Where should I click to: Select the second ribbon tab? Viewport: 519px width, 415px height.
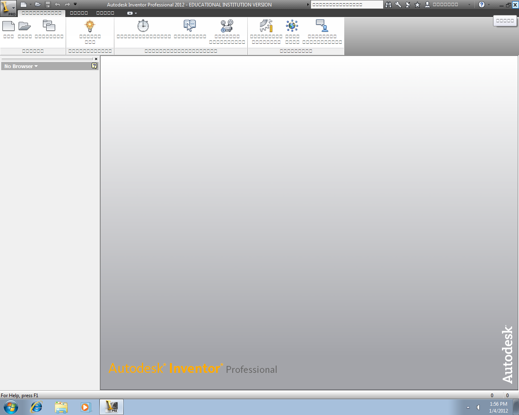[x=79, y=13]
